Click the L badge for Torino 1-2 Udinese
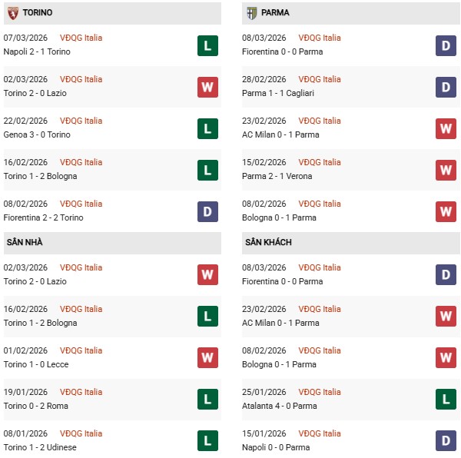 pyautogui.click(x=207, y=441)
